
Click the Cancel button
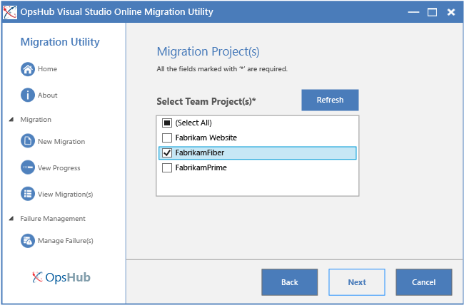[x=424, y=282]
